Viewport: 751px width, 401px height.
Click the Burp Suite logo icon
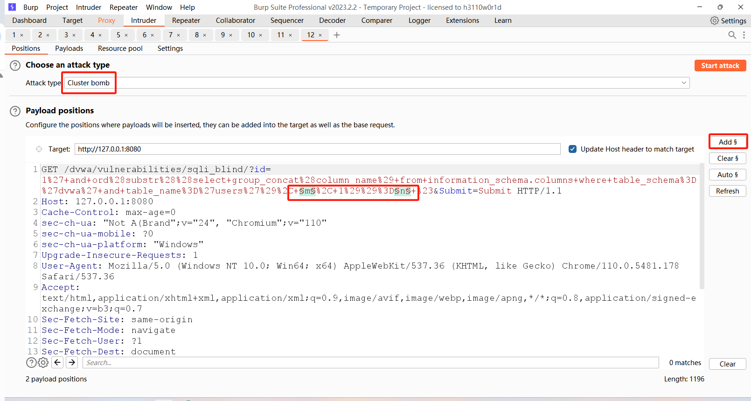pos(12,7)
